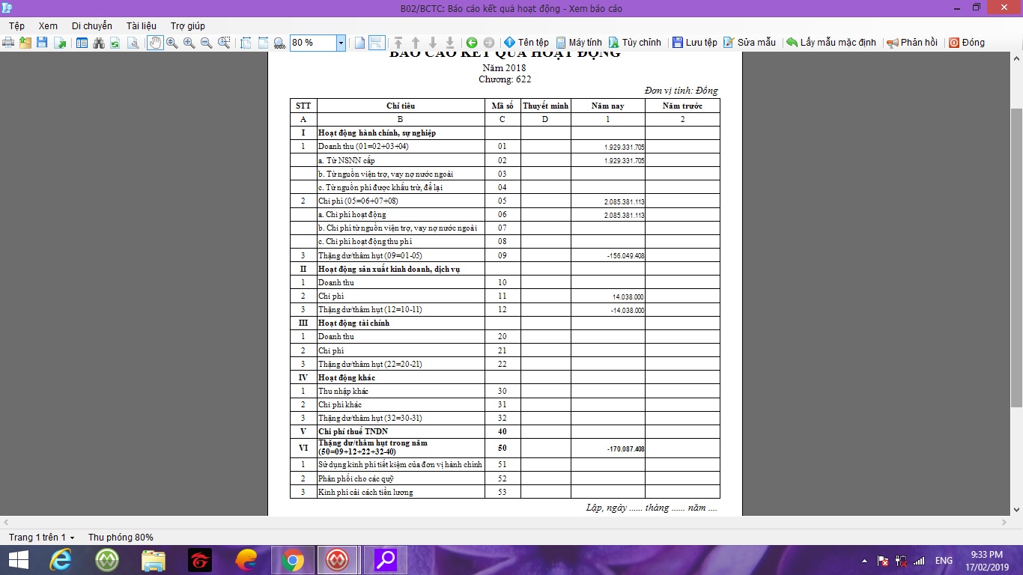Click the page setup wrench icon
This screenshot has height=575, width=1023.
tap(132, 43)
